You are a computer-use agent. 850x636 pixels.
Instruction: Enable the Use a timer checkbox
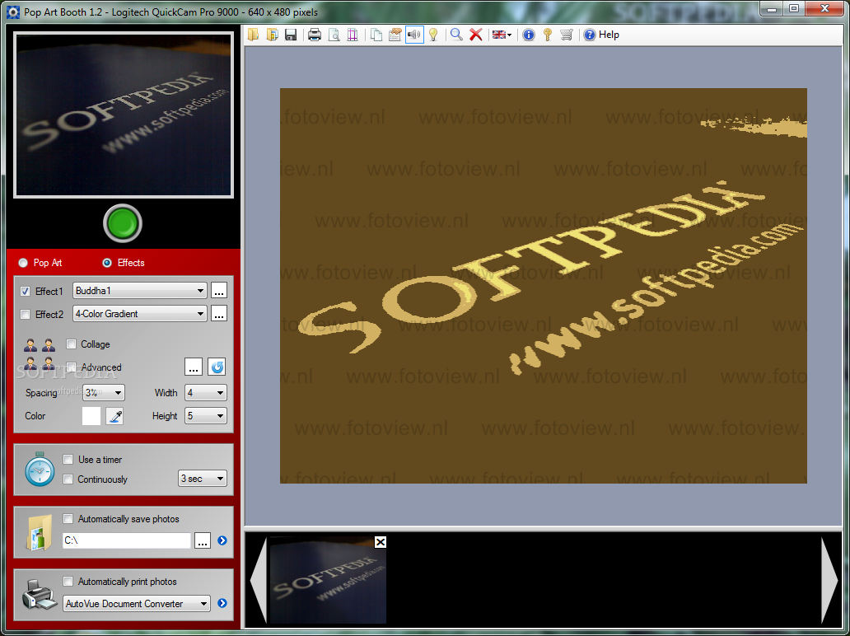(x=68, y=460)
